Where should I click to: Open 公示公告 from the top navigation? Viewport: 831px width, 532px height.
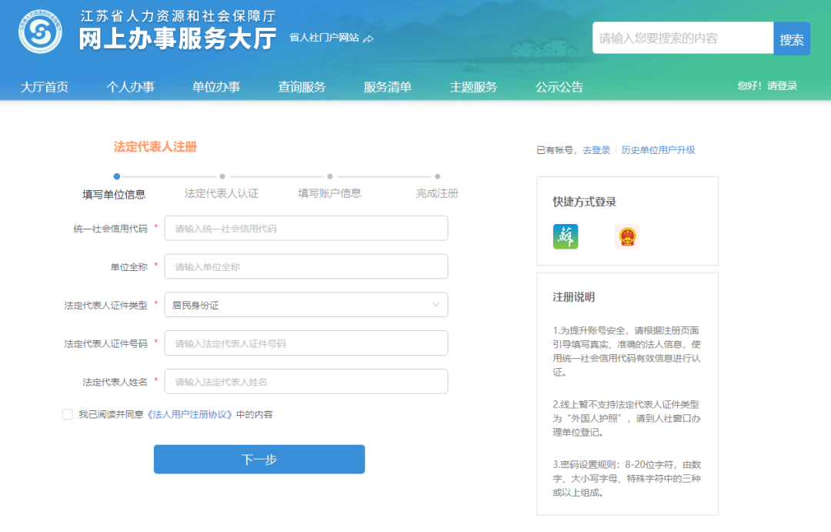point(559,87)
